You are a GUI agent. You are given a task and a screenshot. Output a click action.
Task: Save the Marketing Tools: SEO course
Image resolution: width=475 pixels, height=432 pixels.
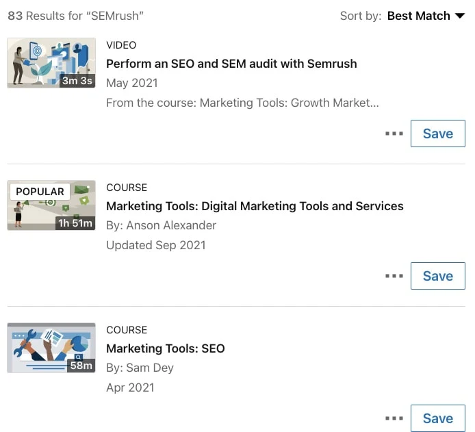pos(438,418)
